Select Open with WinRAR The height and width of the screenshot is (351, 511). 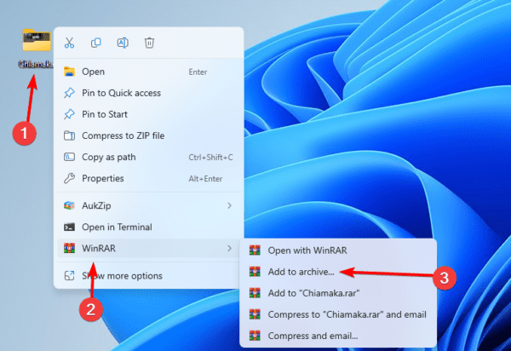(338, 250)
